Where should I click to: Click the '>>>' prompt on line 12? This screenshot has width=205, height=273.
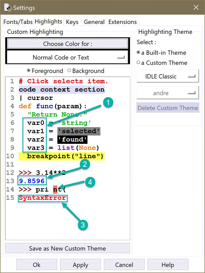[x=25, y=173]
